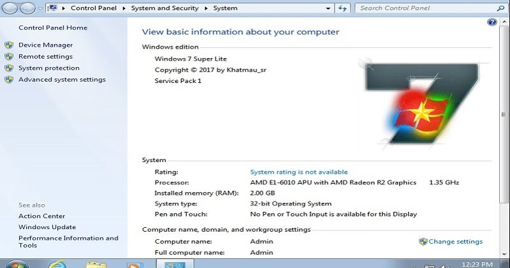Screen dimensions: 510x268
Task: Expand arrow after System and Security breadcrumb
Action: [206, 8]
